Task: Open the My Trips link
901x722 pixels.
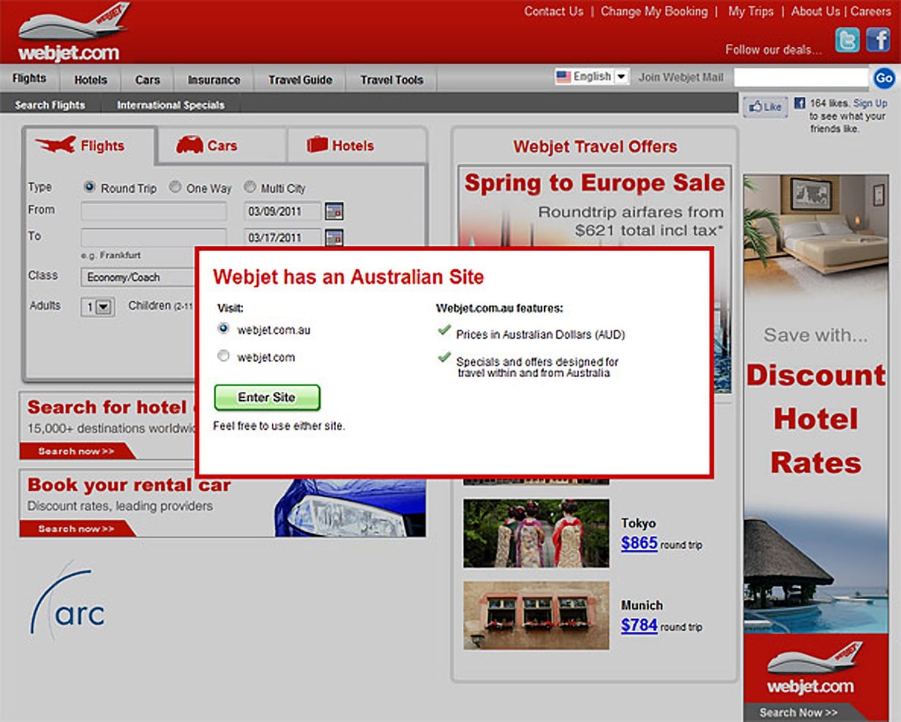Action: [751, 11]
